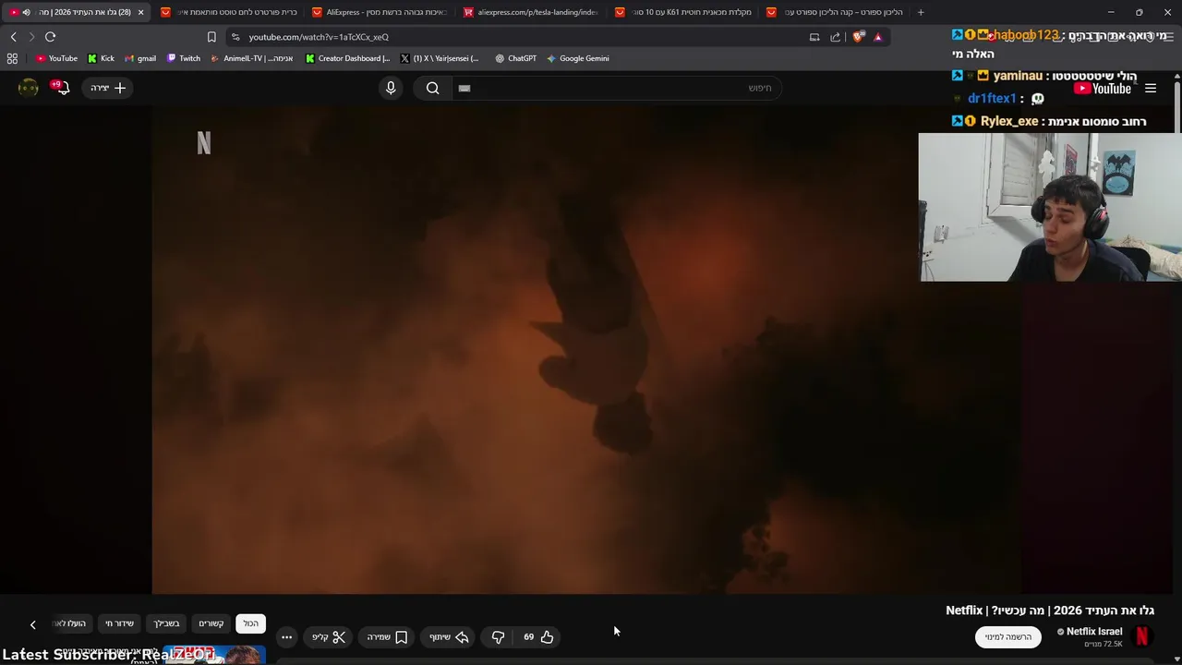Open a new browser tab with plus
The image size is (1182, 665).
click(x=920, y=12)
